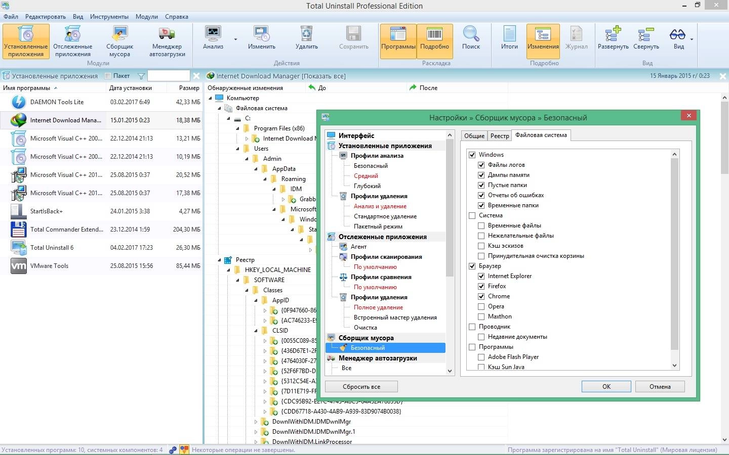Click the status bar warning icon
This screenshot has height=455, width=729.
(184, 449)
